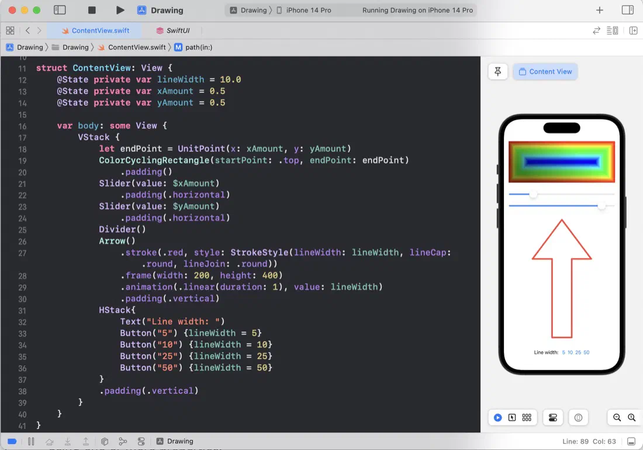This screenshot has height=450, width=643.
Task: Open the related items grid menu
Action: pos(11,30)
